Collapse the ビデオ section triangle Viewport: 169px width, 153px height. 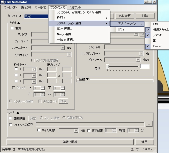click(x=19, y=23)
